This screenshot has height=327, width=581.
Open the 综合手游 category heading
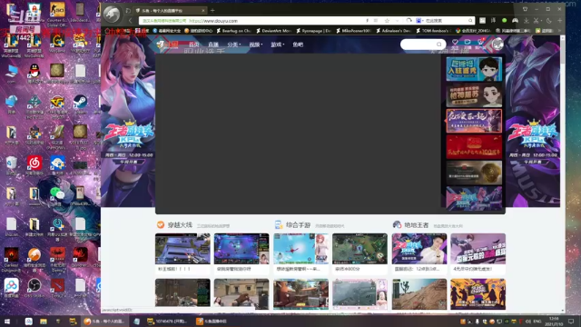click(298, 225)
